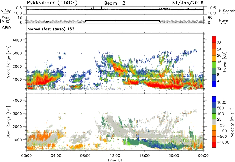235x162 pixels.
Task: Click the 'CPID' label
Action: tap(6, 28)
